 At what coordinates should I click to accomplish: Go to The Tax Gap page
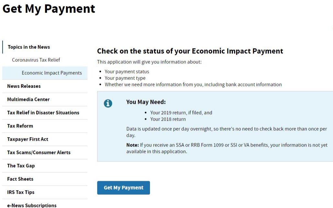(x=21, y=166)
